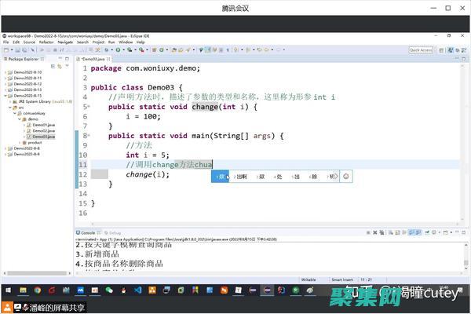
Task: Expand the JRE System Library node
Action: click(x=12, y=101)
